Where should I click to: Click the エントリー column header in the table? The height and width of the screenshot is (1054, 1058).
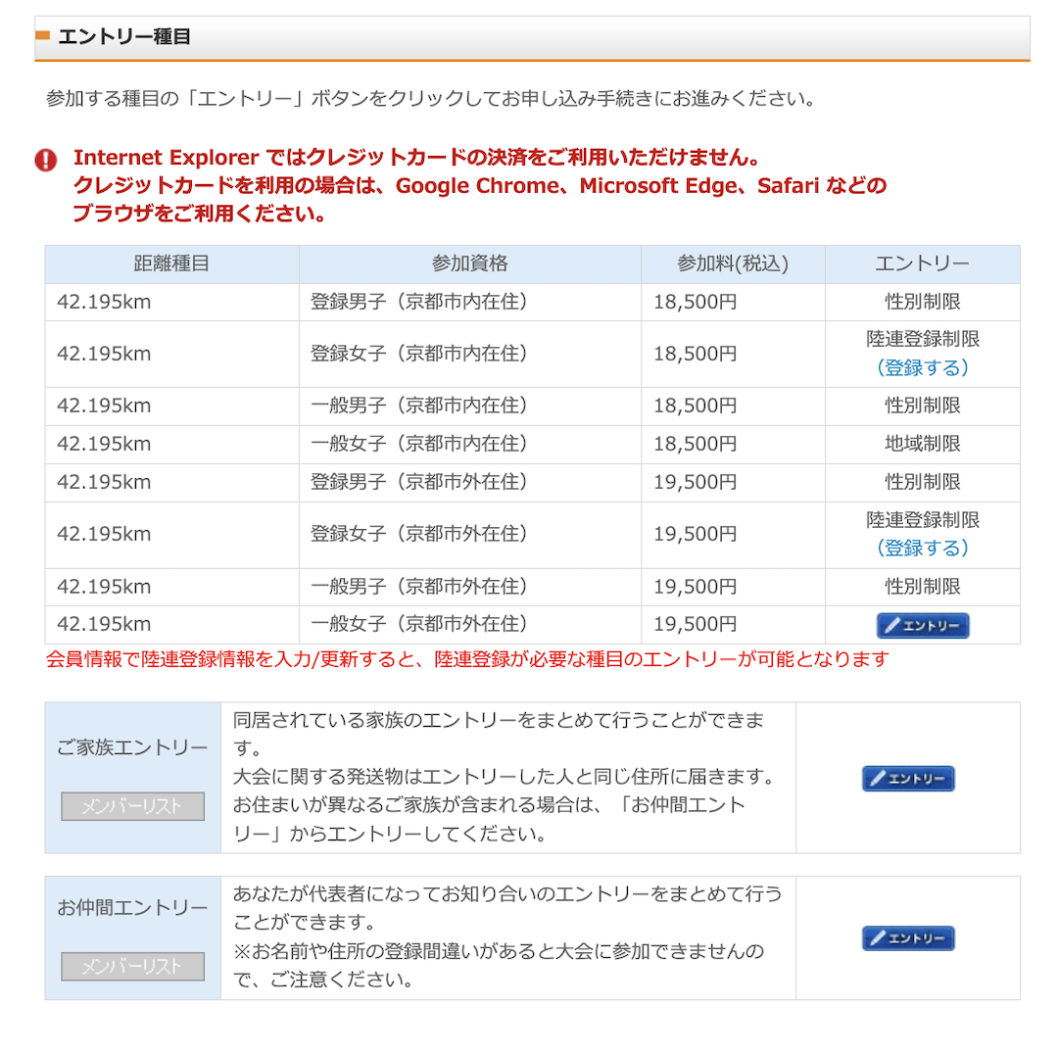click(922, 263)
